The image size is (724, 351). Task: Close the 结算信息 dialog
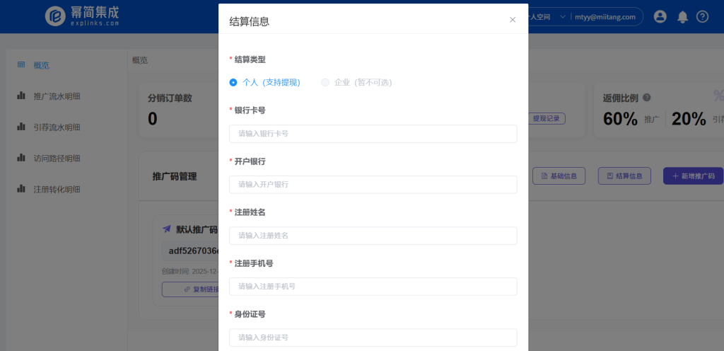[513, 19]
